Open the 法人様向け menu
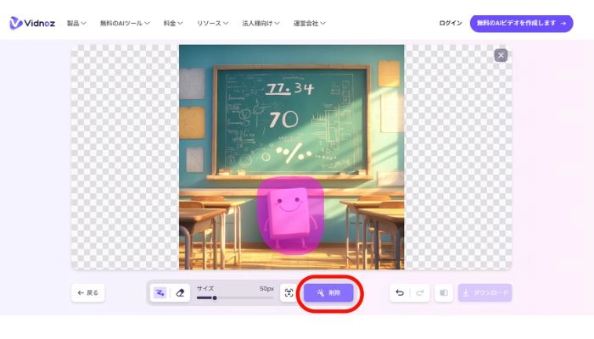The image size is (594, 339). [261, 23]
